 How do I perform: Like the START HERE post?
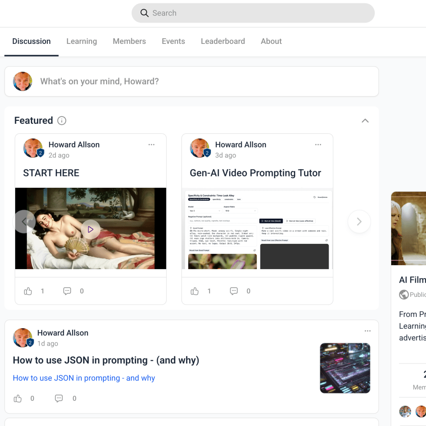[28, 291]
